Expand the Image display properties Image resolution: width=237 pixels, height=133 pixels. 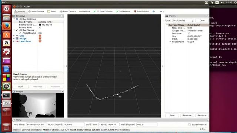(x=14, y=38)
